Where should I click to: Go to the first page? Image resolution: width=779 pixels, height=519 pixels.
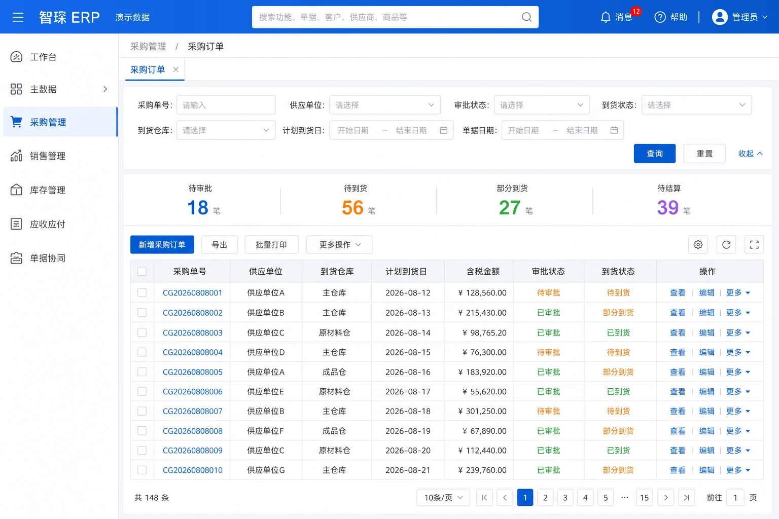(484, 498)
